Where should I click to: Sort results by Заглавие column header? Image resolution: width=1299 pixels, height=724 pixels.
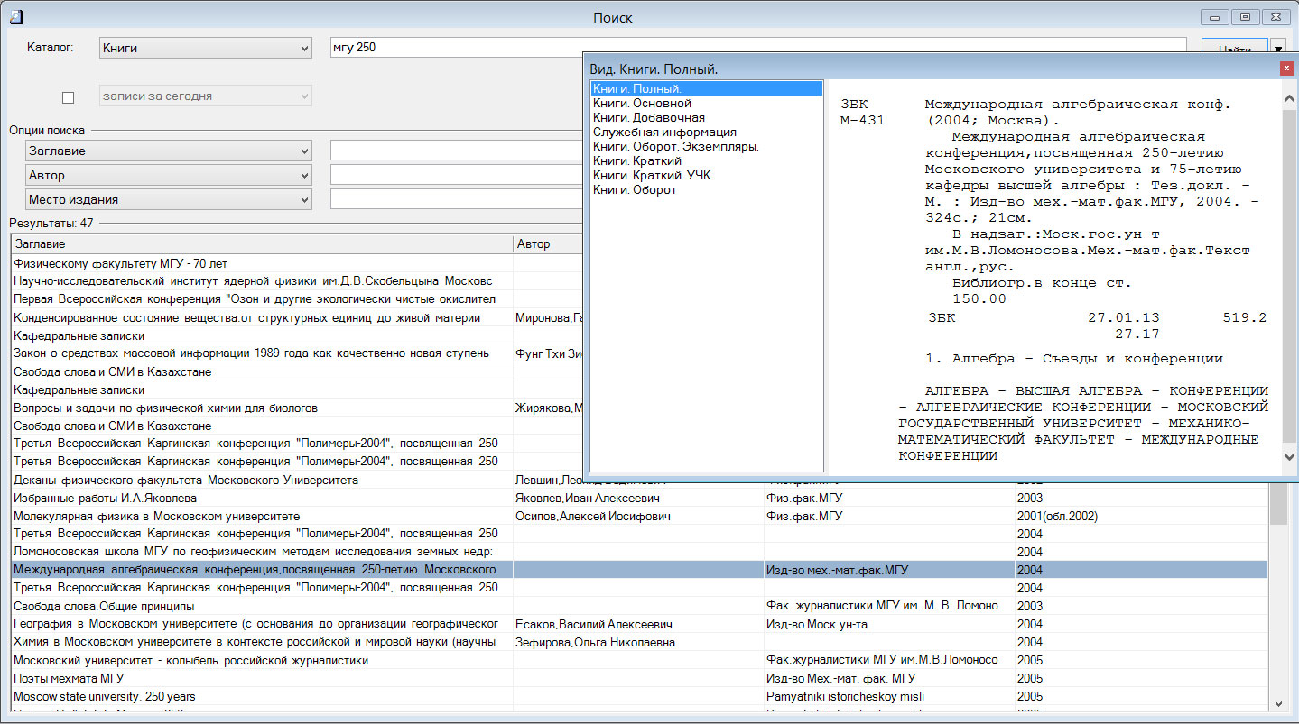[x=260, y=244]
